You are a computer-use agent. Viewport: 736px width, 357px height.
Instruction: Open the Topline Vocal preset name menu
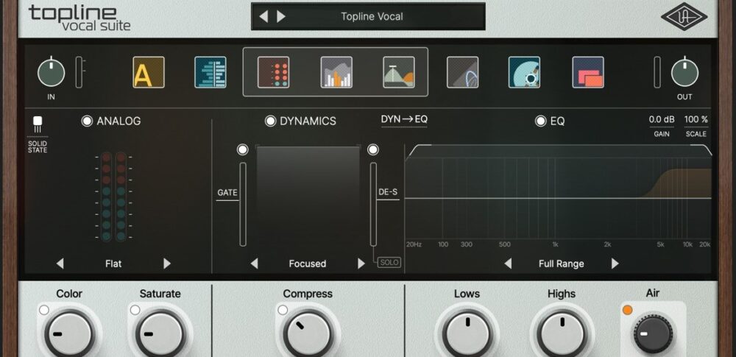(x=372, y=17)
